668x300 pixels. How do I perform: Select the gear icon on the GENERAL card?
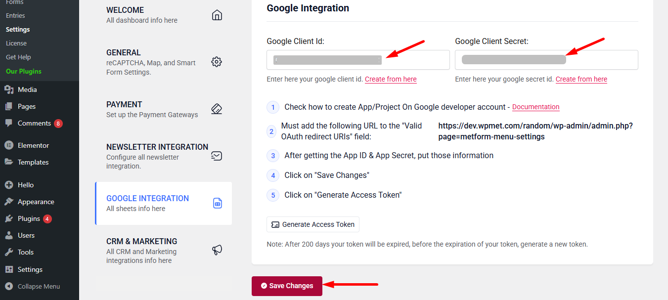coord(217,62)
